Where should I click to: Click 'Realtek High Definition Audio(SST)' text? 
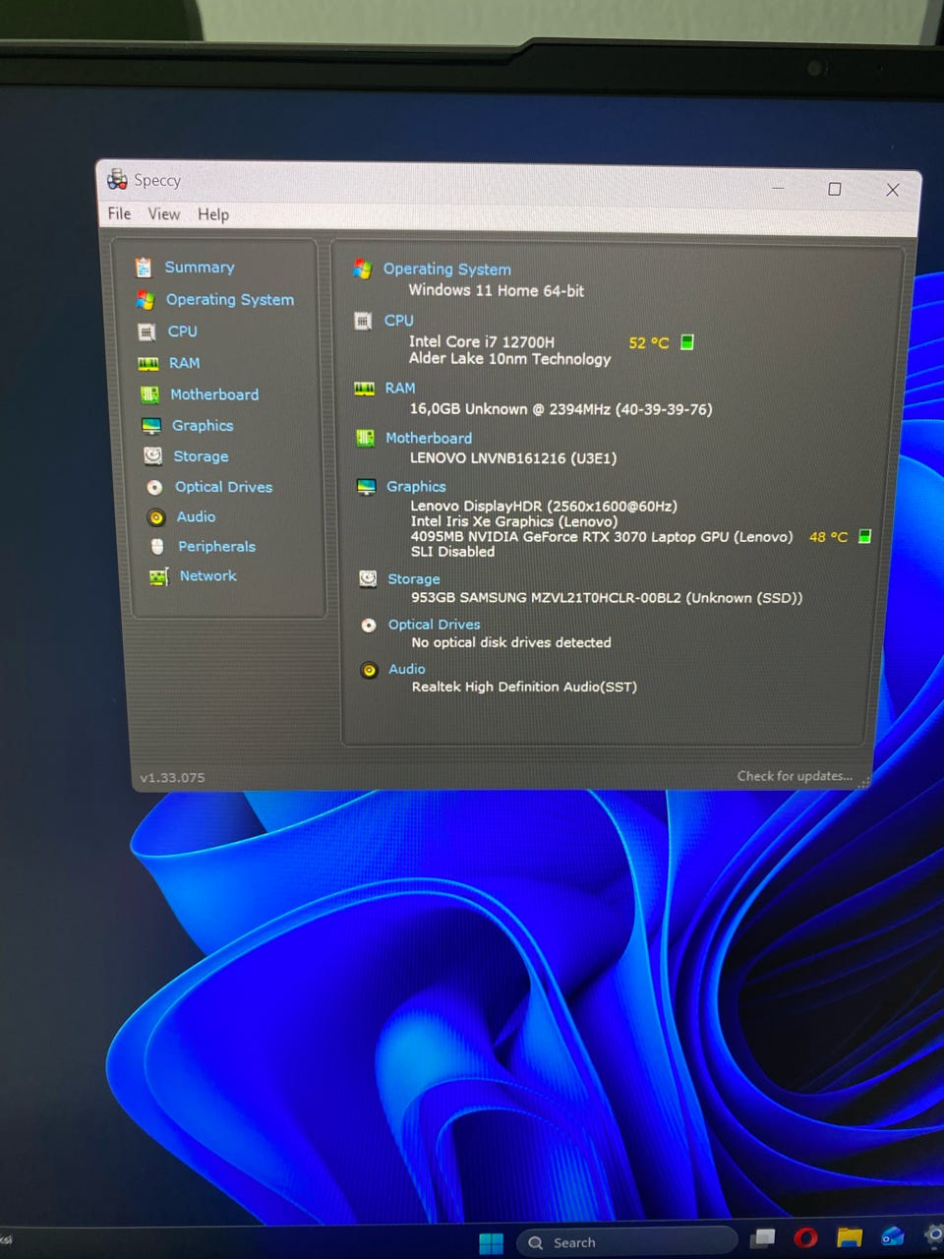point(524,687)
